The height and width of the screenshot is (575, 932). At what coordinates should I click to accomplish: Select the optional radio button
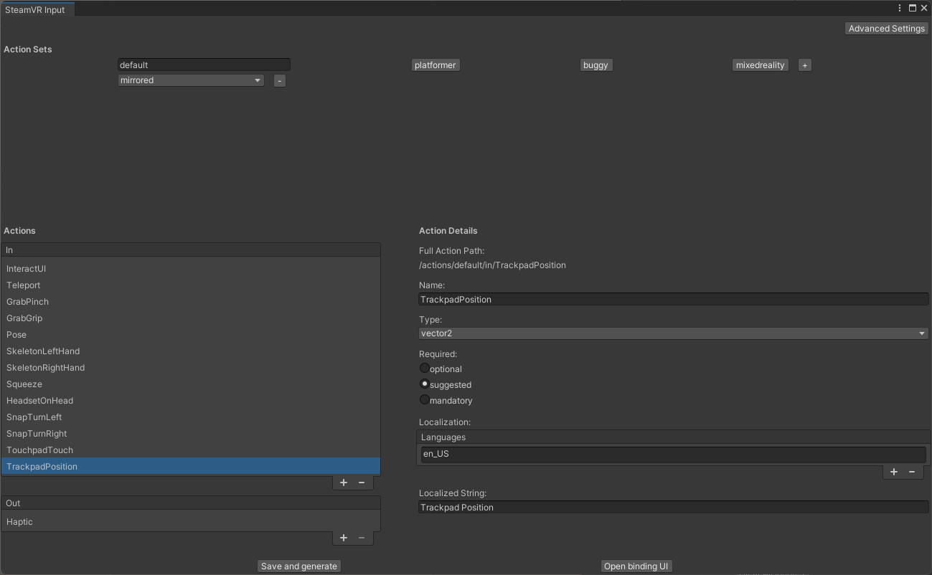425,369
